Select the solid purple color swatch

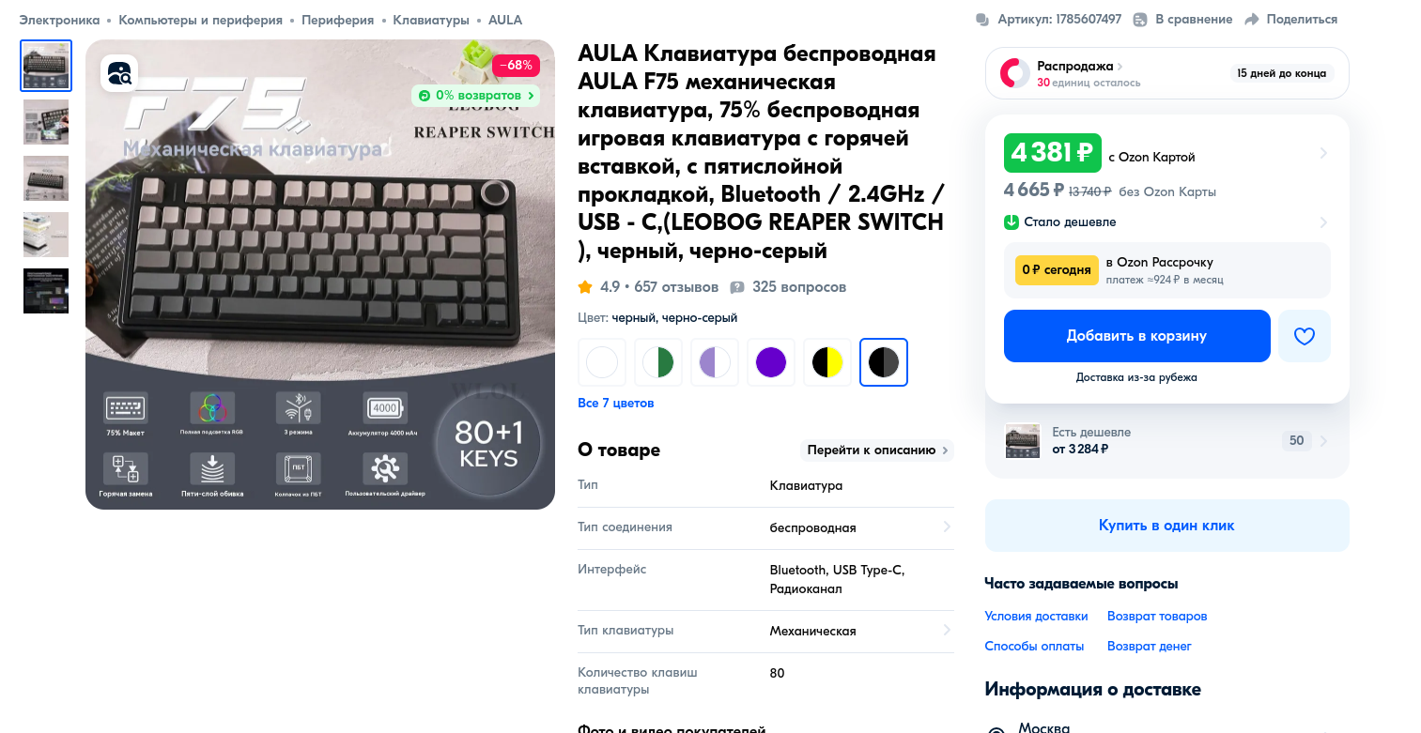pyautogui.click(x=771, y=362)
